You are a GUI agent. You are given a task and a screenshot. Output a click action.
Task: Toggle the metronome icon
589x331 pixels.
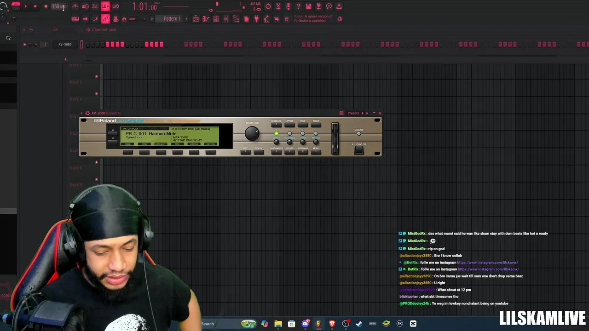pos(75,6)
